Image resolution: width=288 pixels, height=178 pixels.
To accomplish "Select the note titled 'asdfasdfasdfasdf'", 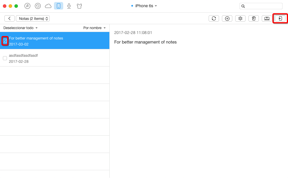I will tap(23, 56).
